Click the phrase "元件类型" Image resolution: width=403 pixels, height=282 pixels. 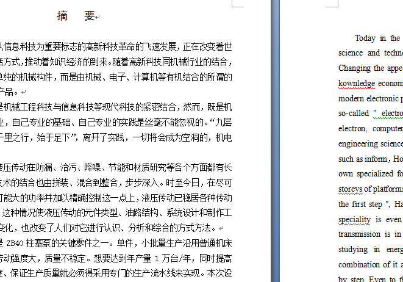tap(101, 213)
